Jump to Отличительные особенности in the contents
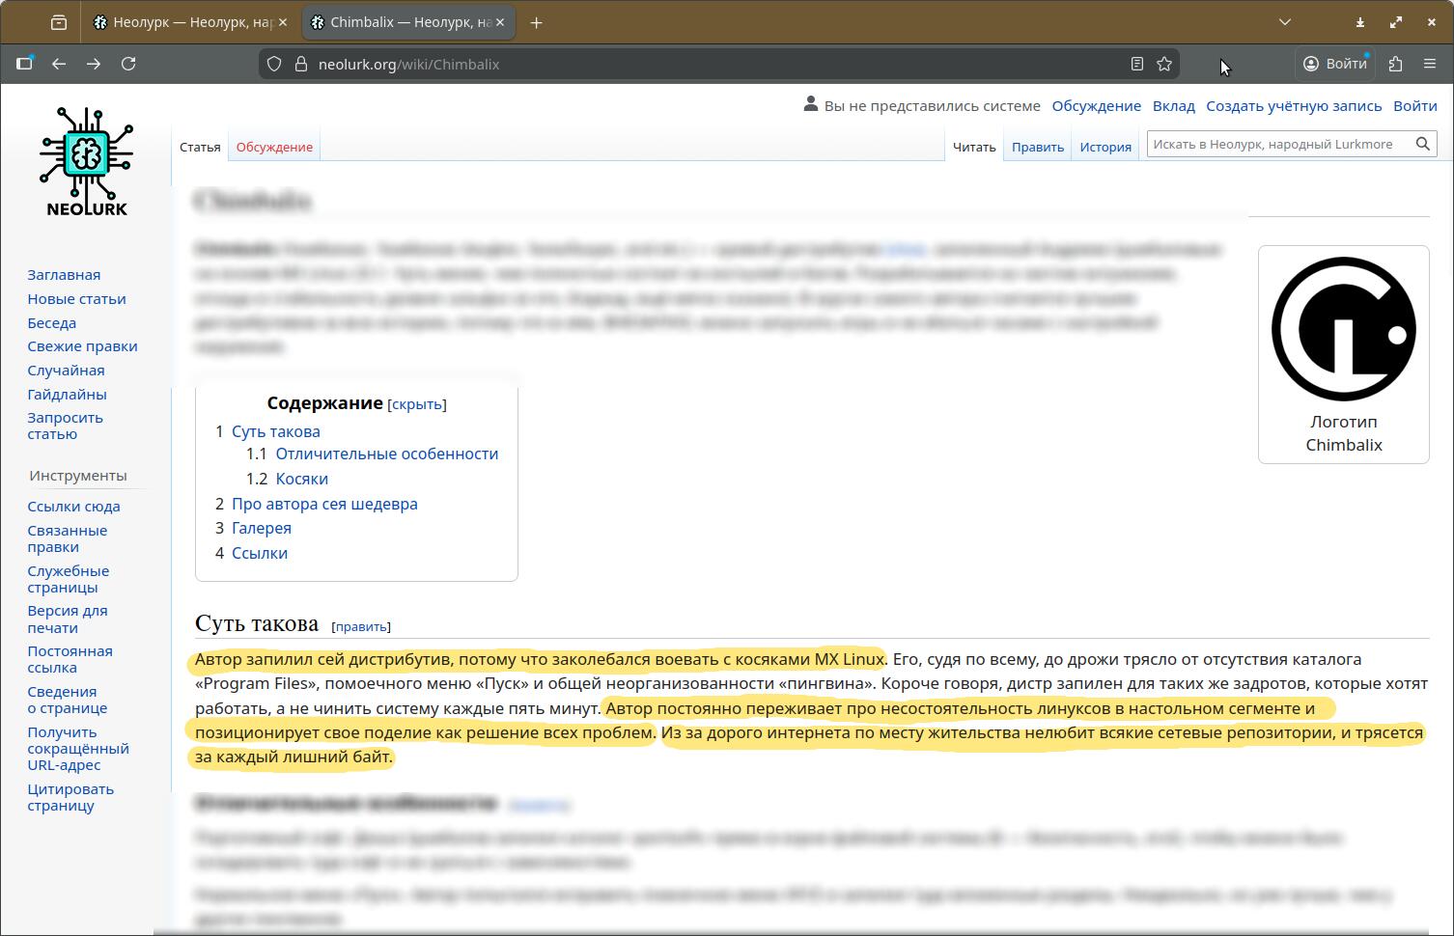 coord(387,454)
